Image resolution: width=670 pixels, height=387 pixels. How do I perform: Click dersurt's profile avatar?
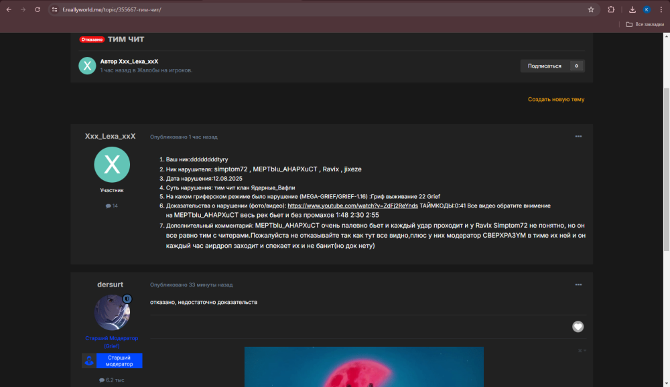pyautogui.click(x=112, y=312)
